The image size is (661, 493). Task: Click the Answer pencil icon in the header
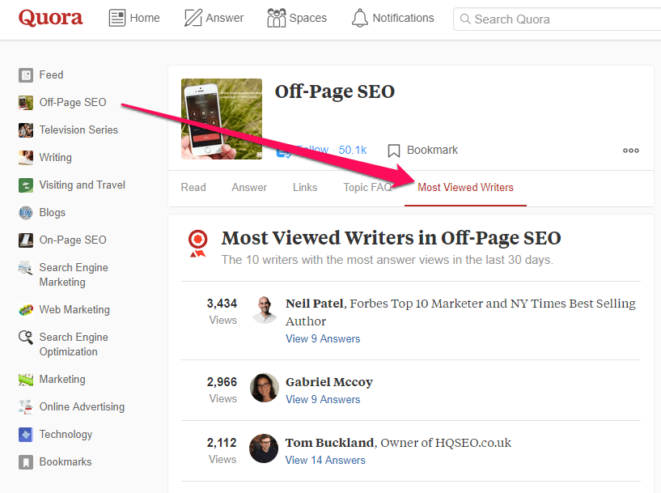pyautogui.click(x=193, y=18)
